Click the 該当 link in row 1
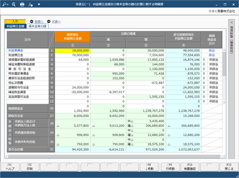The image size is (239, 178). click(x=212, y=50)
